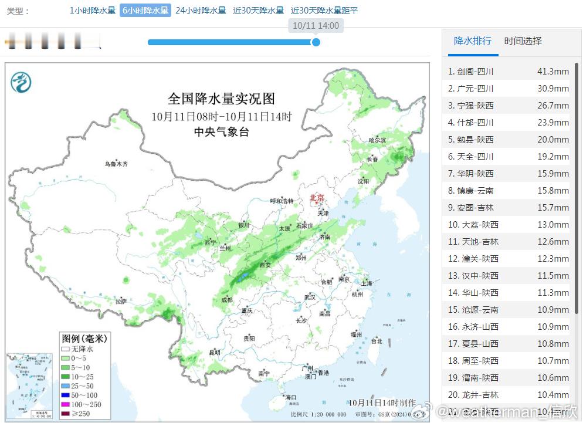Click the 5~10 legend swatch
The height and width of the screenshot is (426, 583).
66,367
